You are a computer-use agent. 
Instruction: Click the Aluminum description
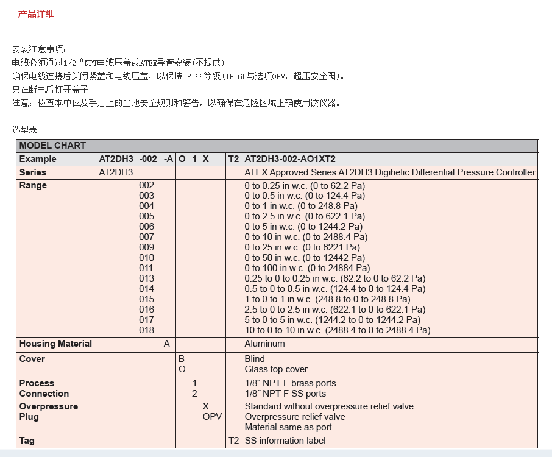click(x=265, y=344)
